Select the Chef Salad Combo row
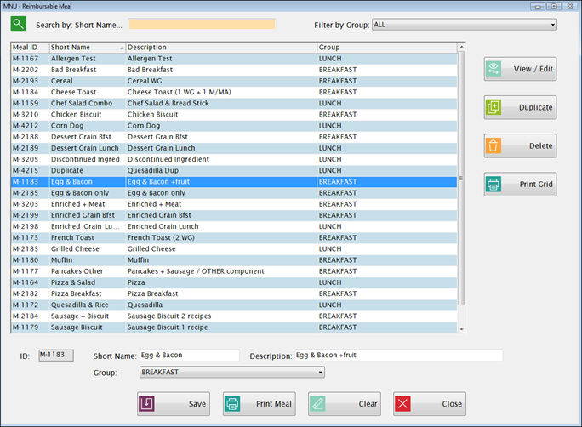582x427 pixels. pos(234,103)
